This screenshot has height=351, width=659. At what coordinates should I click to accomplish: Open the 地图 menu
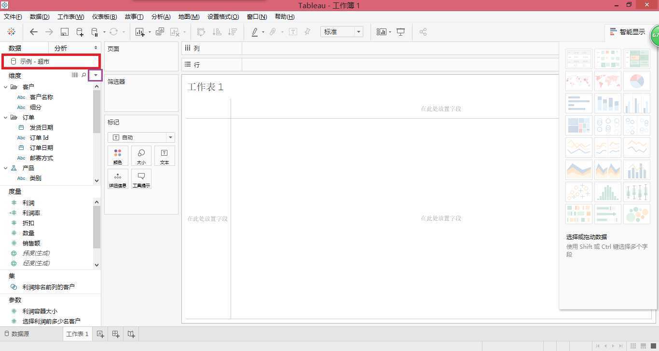(189, 17)
